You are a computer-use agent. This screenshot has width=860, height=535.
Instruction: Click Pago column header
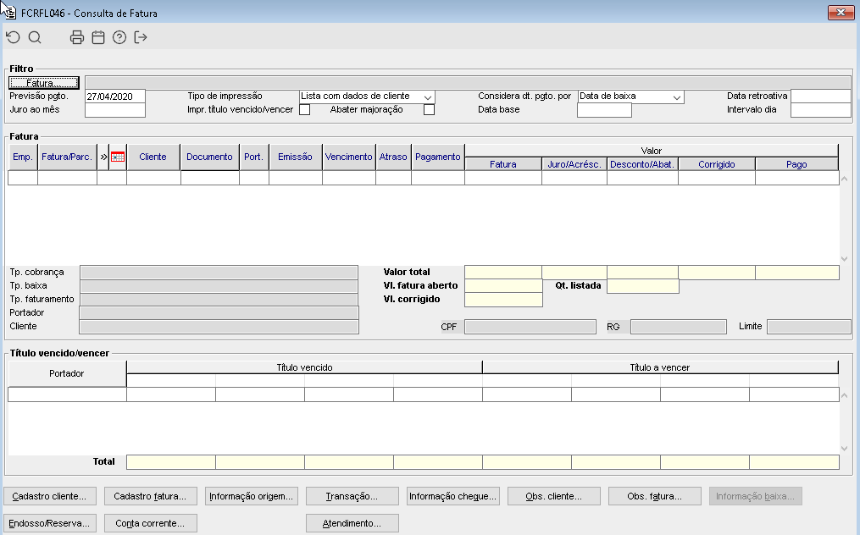796,164
